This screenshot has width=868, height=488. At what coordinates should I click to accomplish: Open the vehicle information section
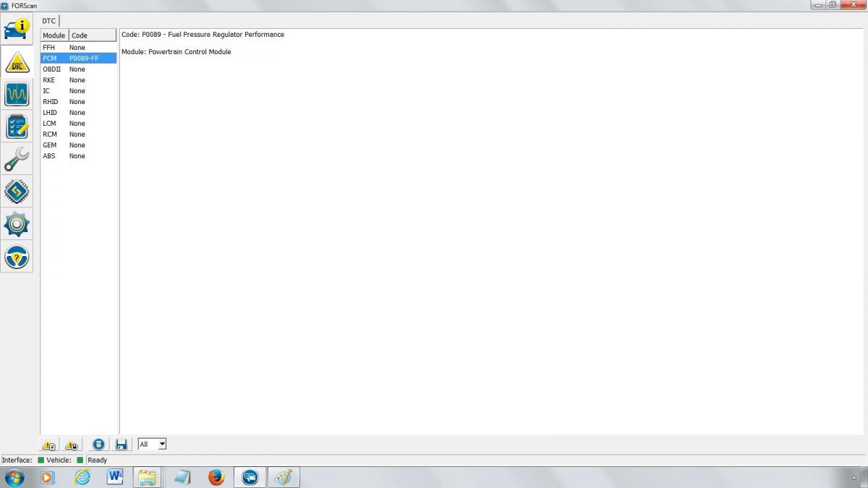click(17, 30)
